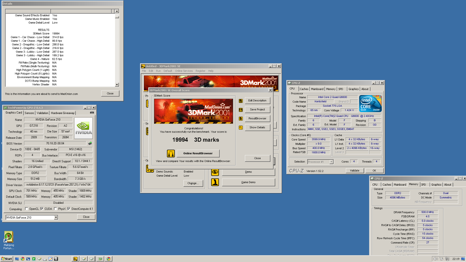Open the Help menu in 3DMark2001
466x262 pixels.
tap(211, 71)
